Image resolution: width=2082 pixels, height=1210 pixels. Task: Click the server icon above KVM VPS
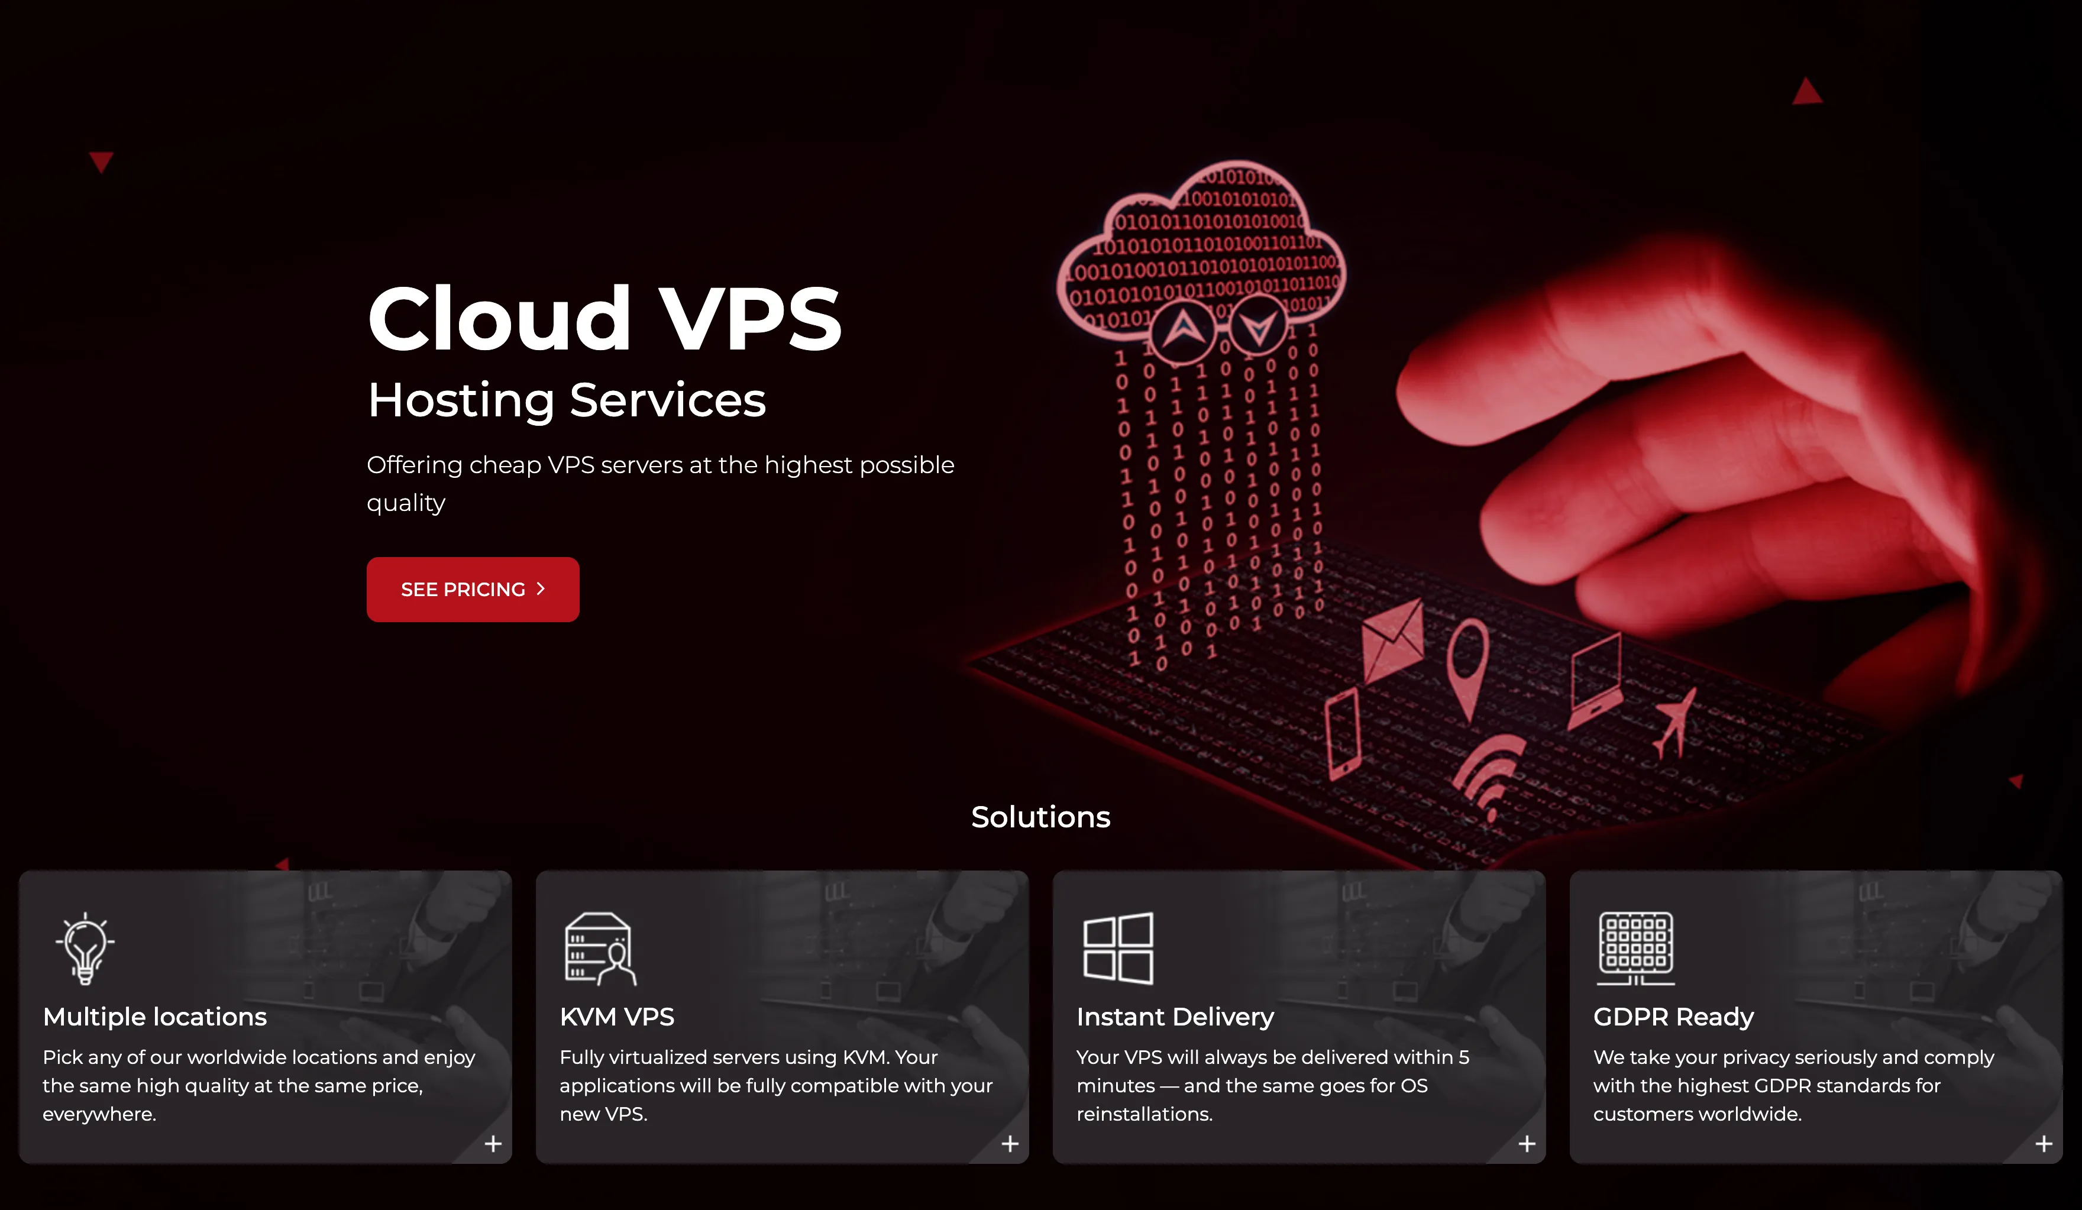(x=600, y=948)
